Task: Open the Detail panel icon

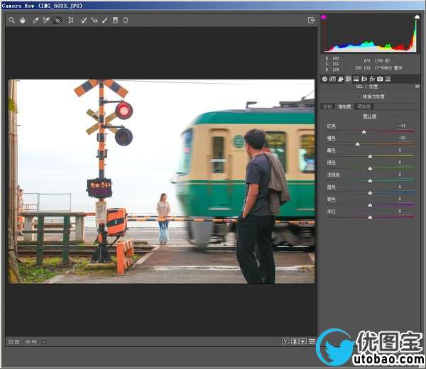Action: click(340, 79)
